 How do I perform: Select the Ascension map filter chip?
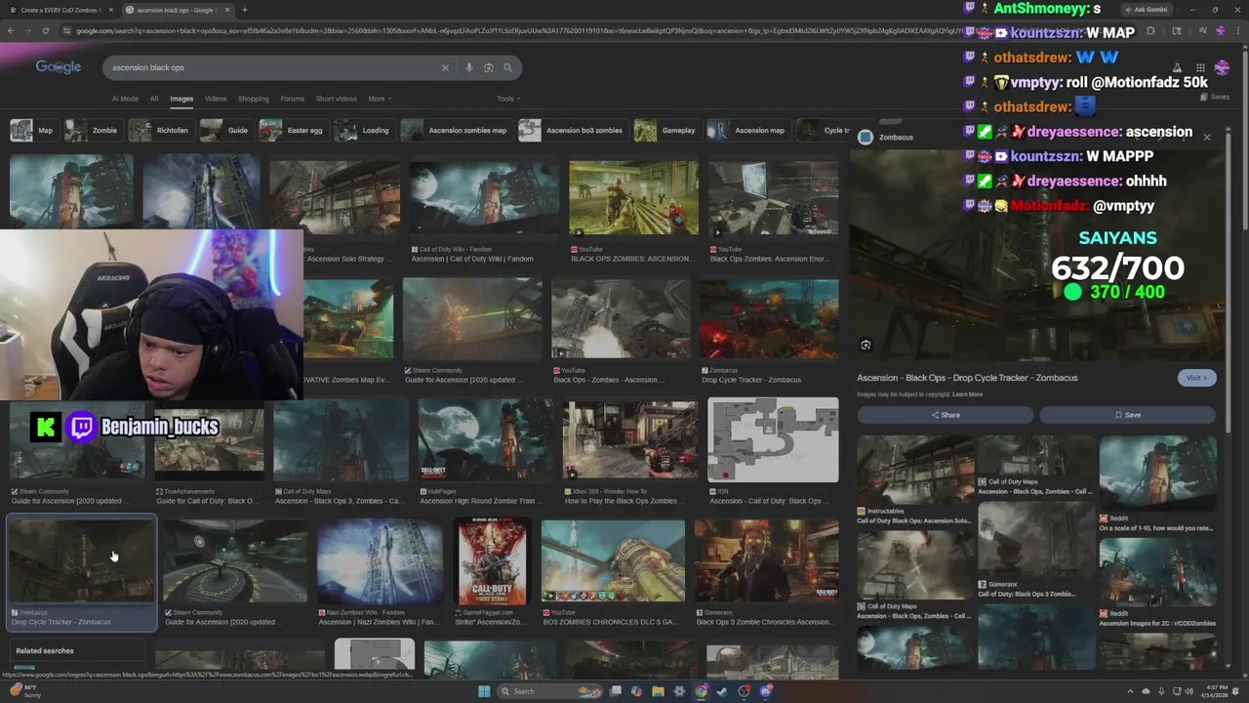[747, 130]
